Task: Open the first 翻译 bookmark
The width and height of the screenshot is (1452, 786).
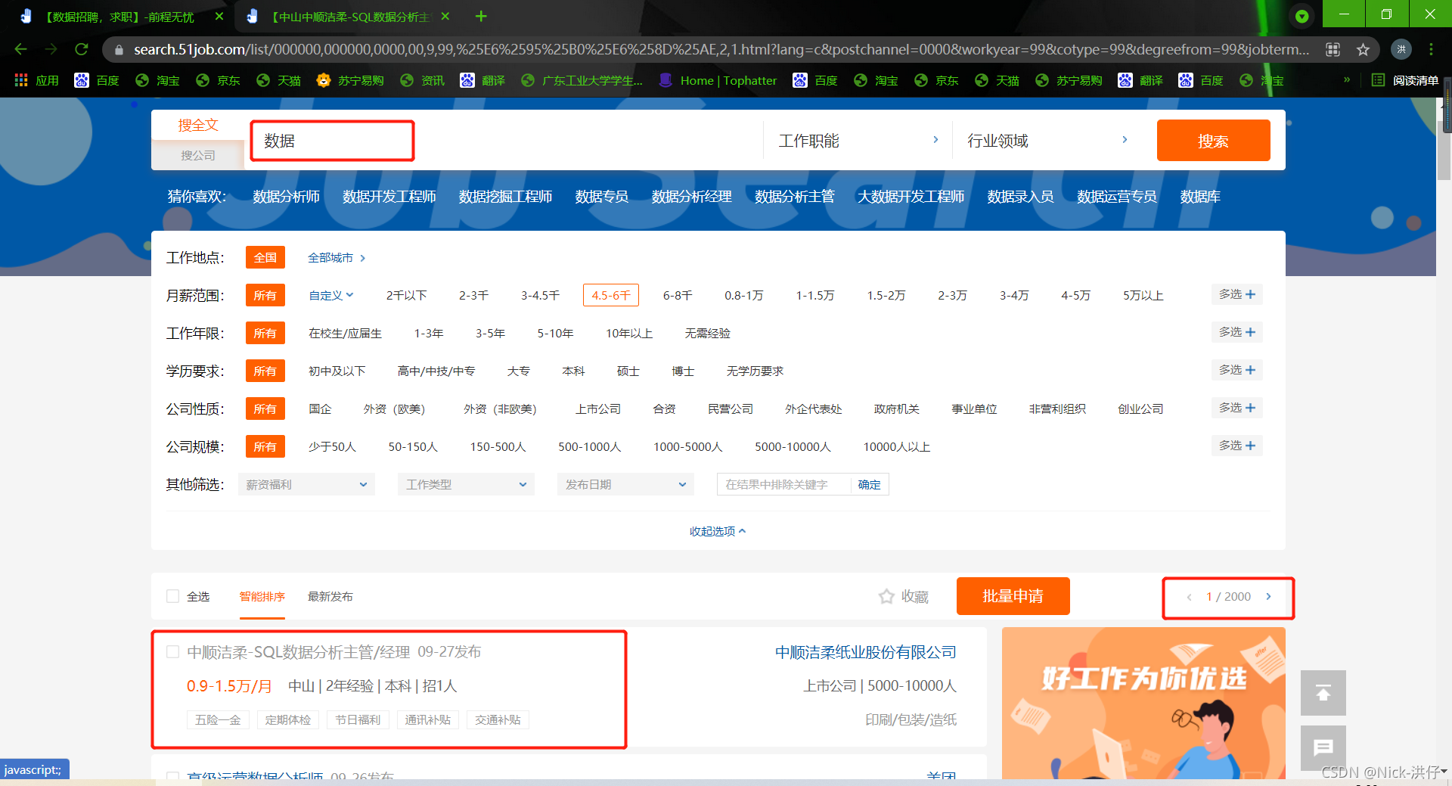Action: click(x=482, y=80)
